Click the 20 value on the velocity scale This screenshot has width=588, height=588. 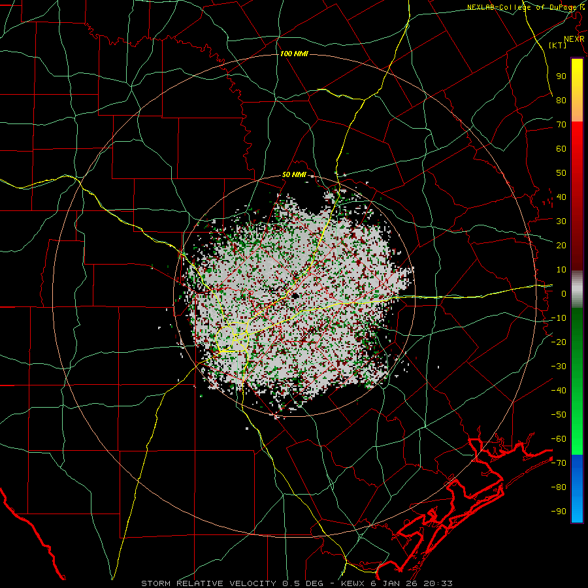point(561,245)
